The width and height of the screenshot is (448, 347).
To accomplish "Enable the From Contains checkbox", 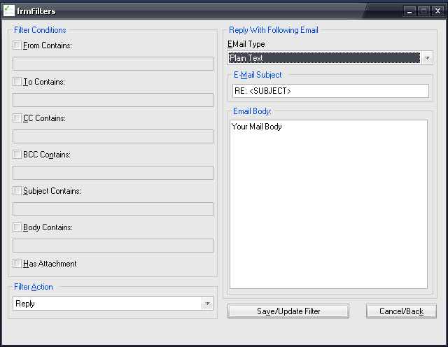I will 17,45.
